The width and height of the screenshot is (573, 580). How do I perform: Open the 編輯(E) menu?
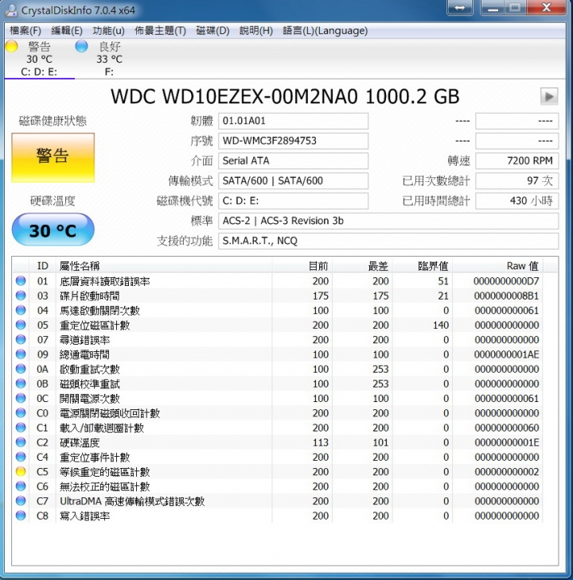[67, 31]
